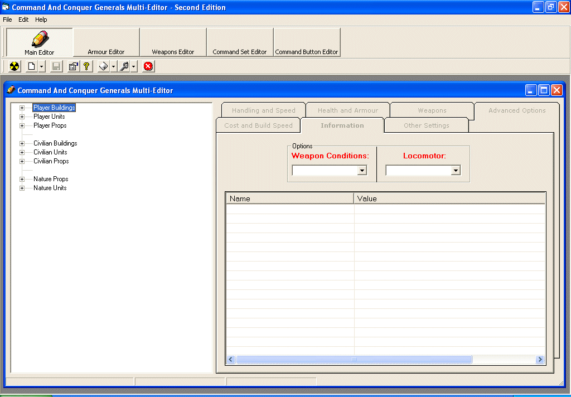
Task: Click the inner window pencil title icon
Action: coord(11,90)
